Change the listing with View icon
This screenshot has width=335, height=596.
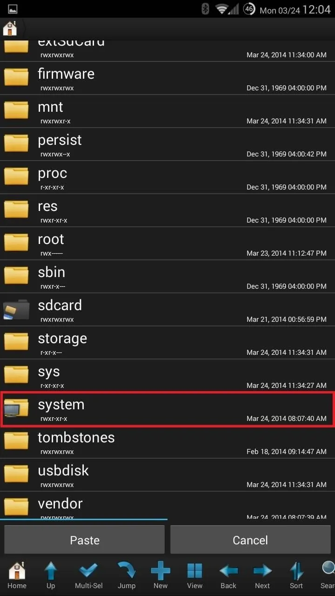click(194, 576)
